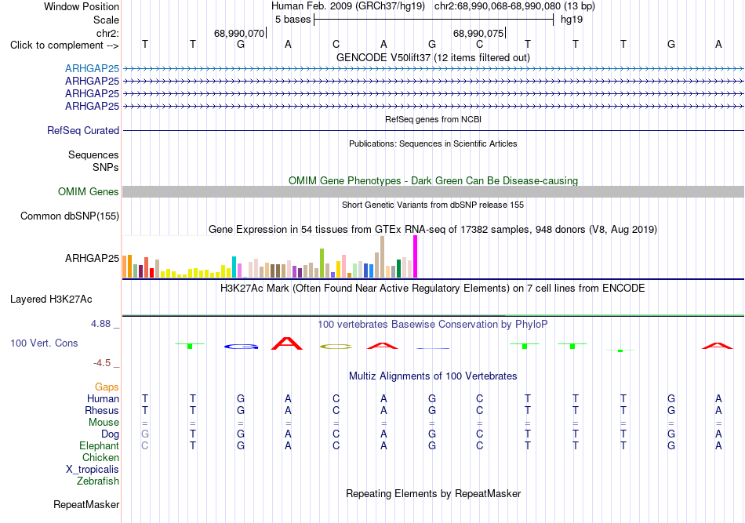
Task: Open the RefSeq Curated track label
Action: pyautogui.click(x=83, y=130)
